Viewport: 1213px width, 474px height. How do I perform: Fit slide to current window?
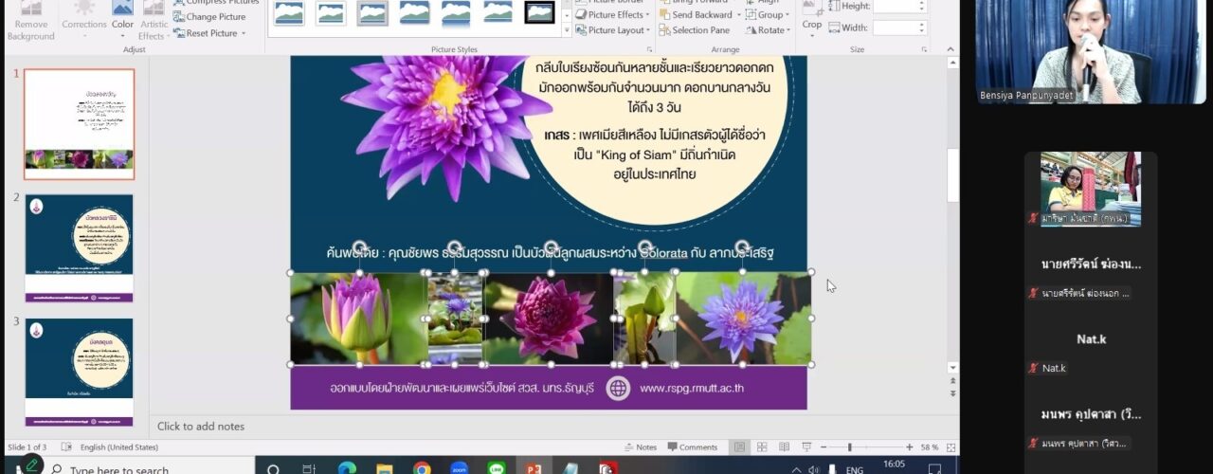click(950, 447)
